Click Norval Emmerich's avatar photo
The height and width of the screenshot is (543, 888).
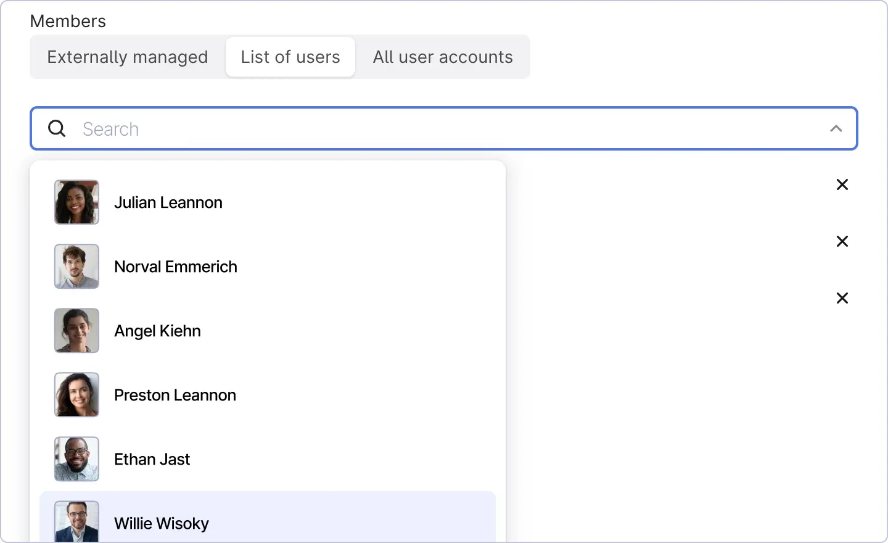click(76, 267)
